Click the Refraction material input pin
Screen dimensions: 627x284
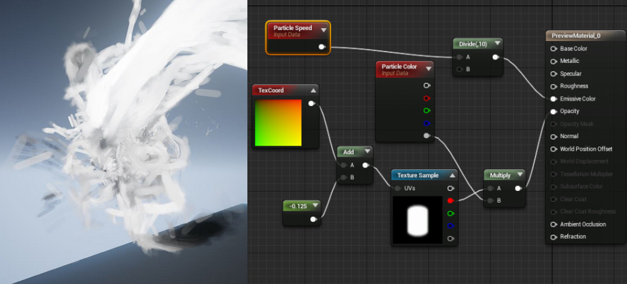pyautogui.click(x=554, y=237)
